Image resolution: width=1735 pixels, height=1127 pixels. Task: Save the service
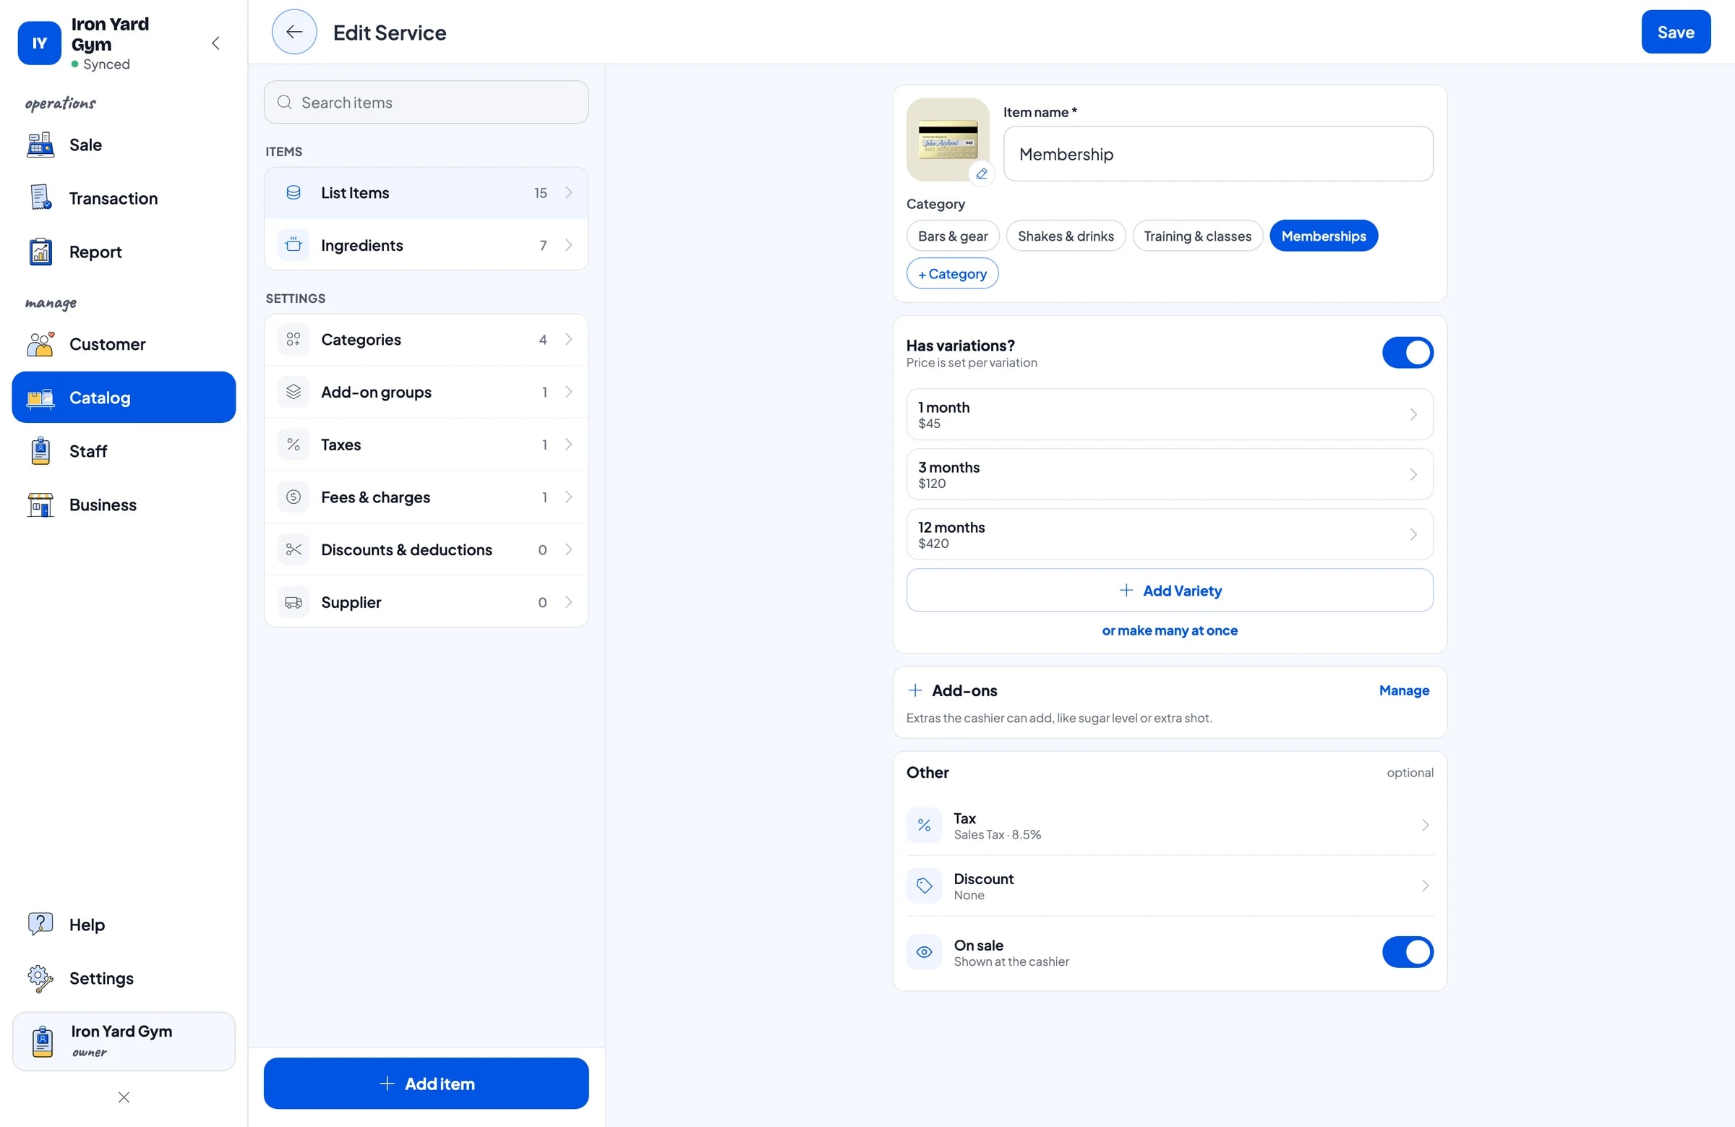1675,31
